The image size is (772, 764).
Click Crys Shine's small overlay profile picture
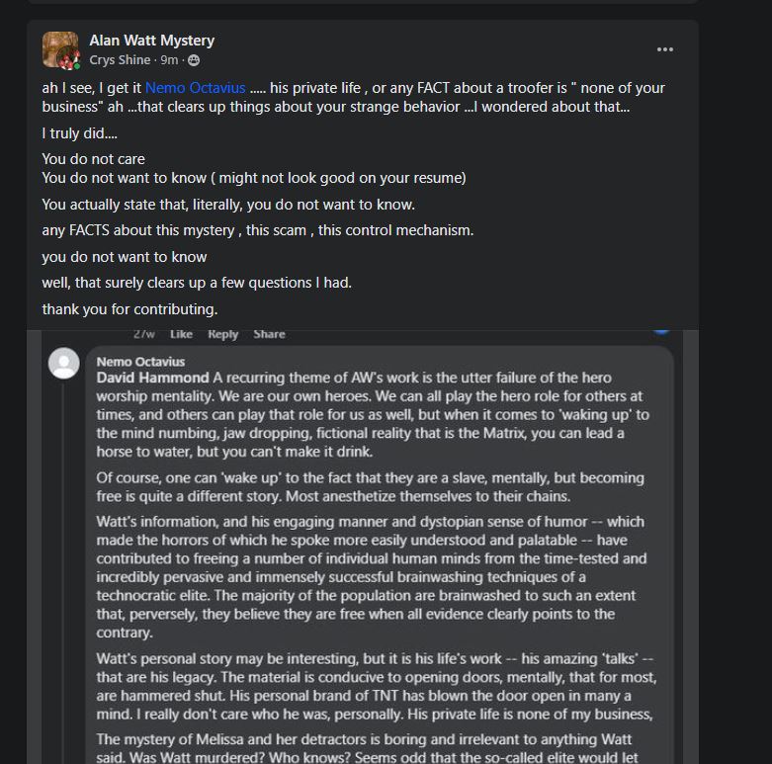click(x=69, y=60)
